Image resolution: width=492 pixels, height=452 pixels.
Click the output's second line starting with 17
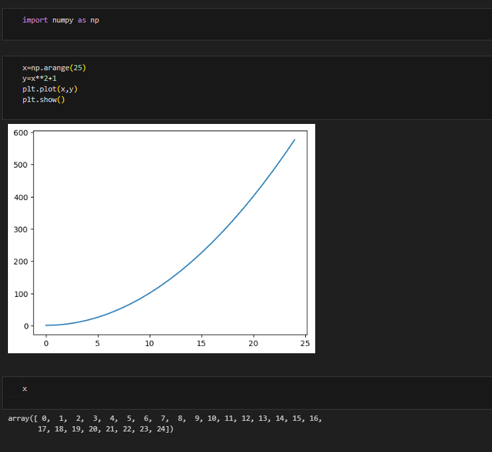tap(106, 429)
